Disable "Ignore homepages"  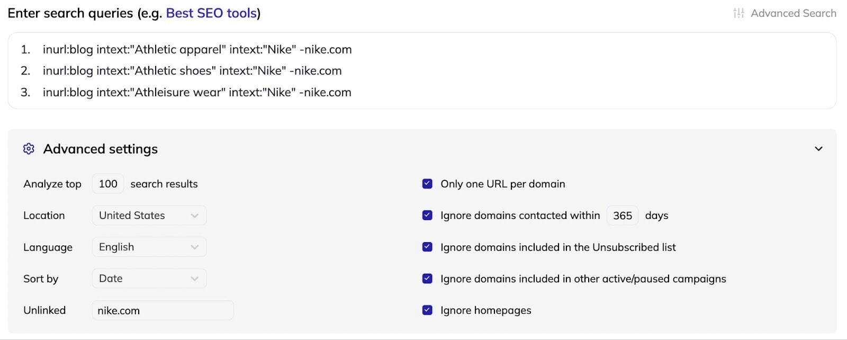427,310
